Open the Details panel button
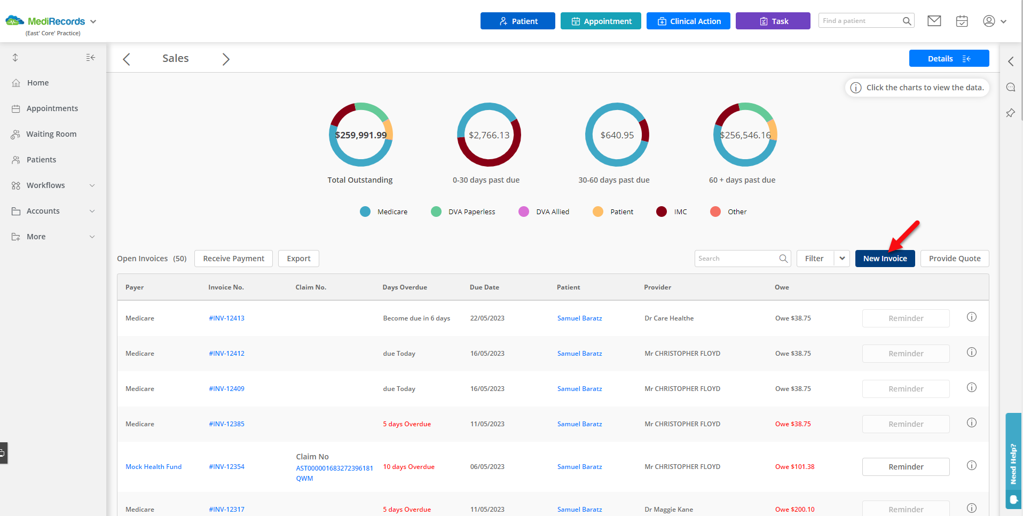Image resolution: width=1023 pixels, height=516 pixels. click(x=949, y=58)
